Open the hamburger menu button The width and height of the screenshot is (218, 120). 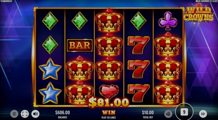14,114
